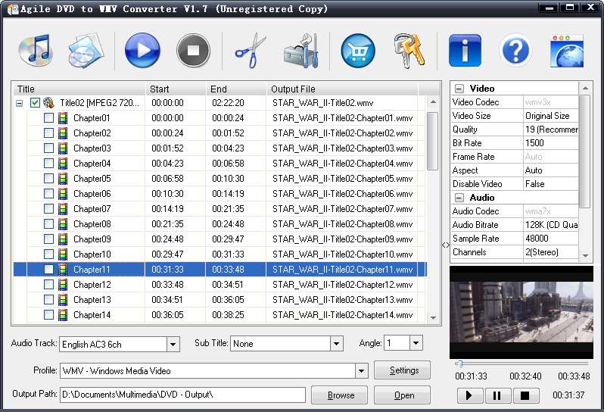The height and width of the screenshot is (412, 604).
Task: Check the Chapter02 checkbox
Action: pyautogui.click(x=48, y=133)
